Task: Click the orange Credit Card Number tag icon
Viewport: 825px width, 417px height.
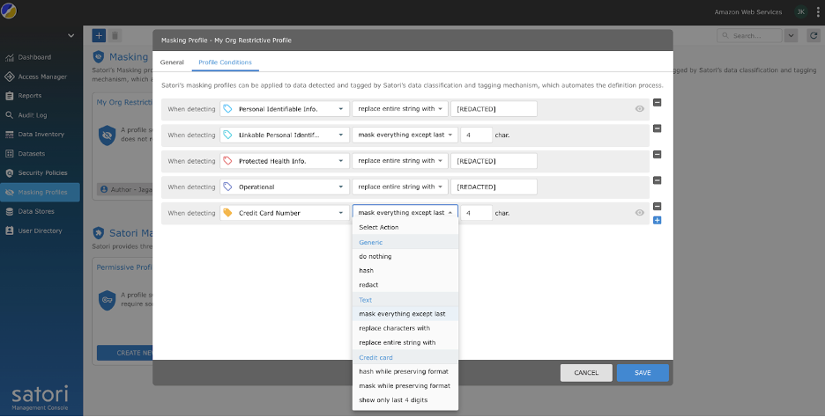Action: 227,213
